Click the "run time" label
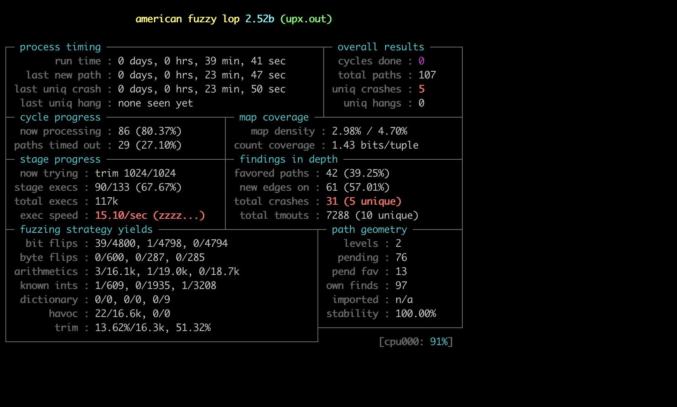 coord(78,61)
